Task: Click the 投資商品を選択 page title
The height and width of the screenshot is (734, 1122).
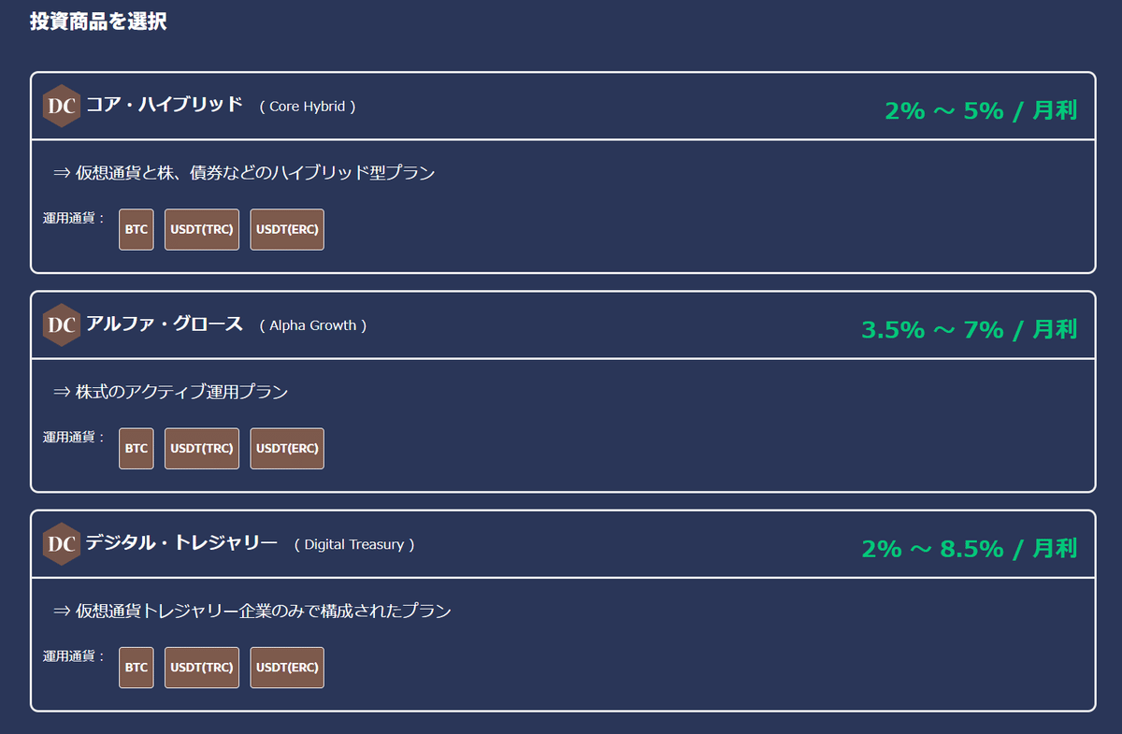Action: point(97,21)
